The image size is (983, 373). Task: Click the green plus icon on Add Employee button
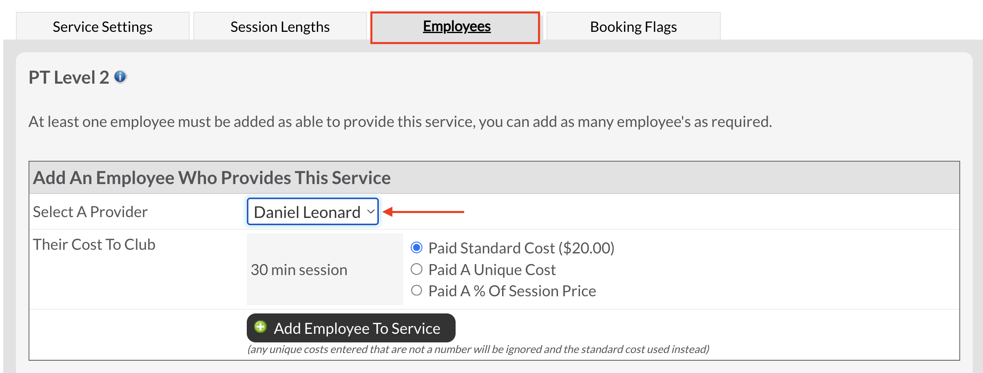260,327
